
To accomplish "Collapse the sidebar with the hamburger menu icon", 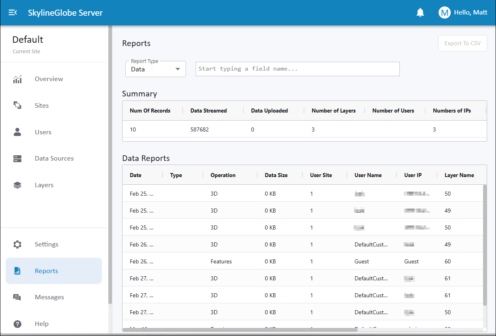I will [13, 13].
